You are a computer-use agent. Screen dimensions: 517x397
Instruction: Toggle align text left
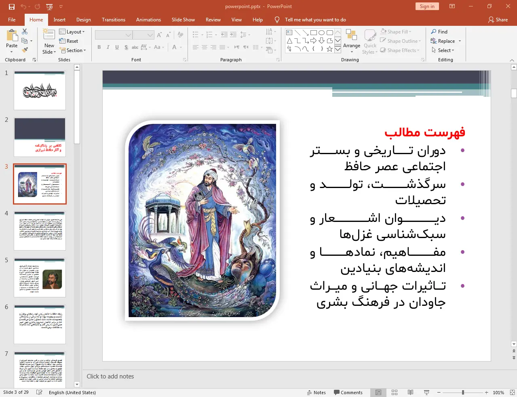[x=195, y=47]
